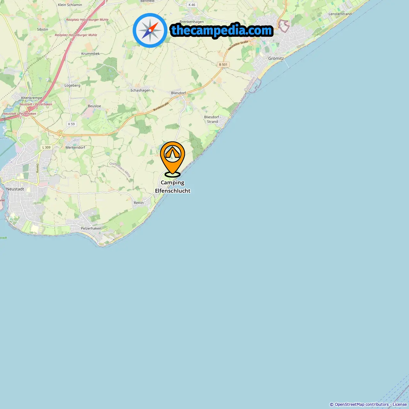409x409 pixels.
Task: Click the Altenkrempe village label
Action: pos(31,98)
